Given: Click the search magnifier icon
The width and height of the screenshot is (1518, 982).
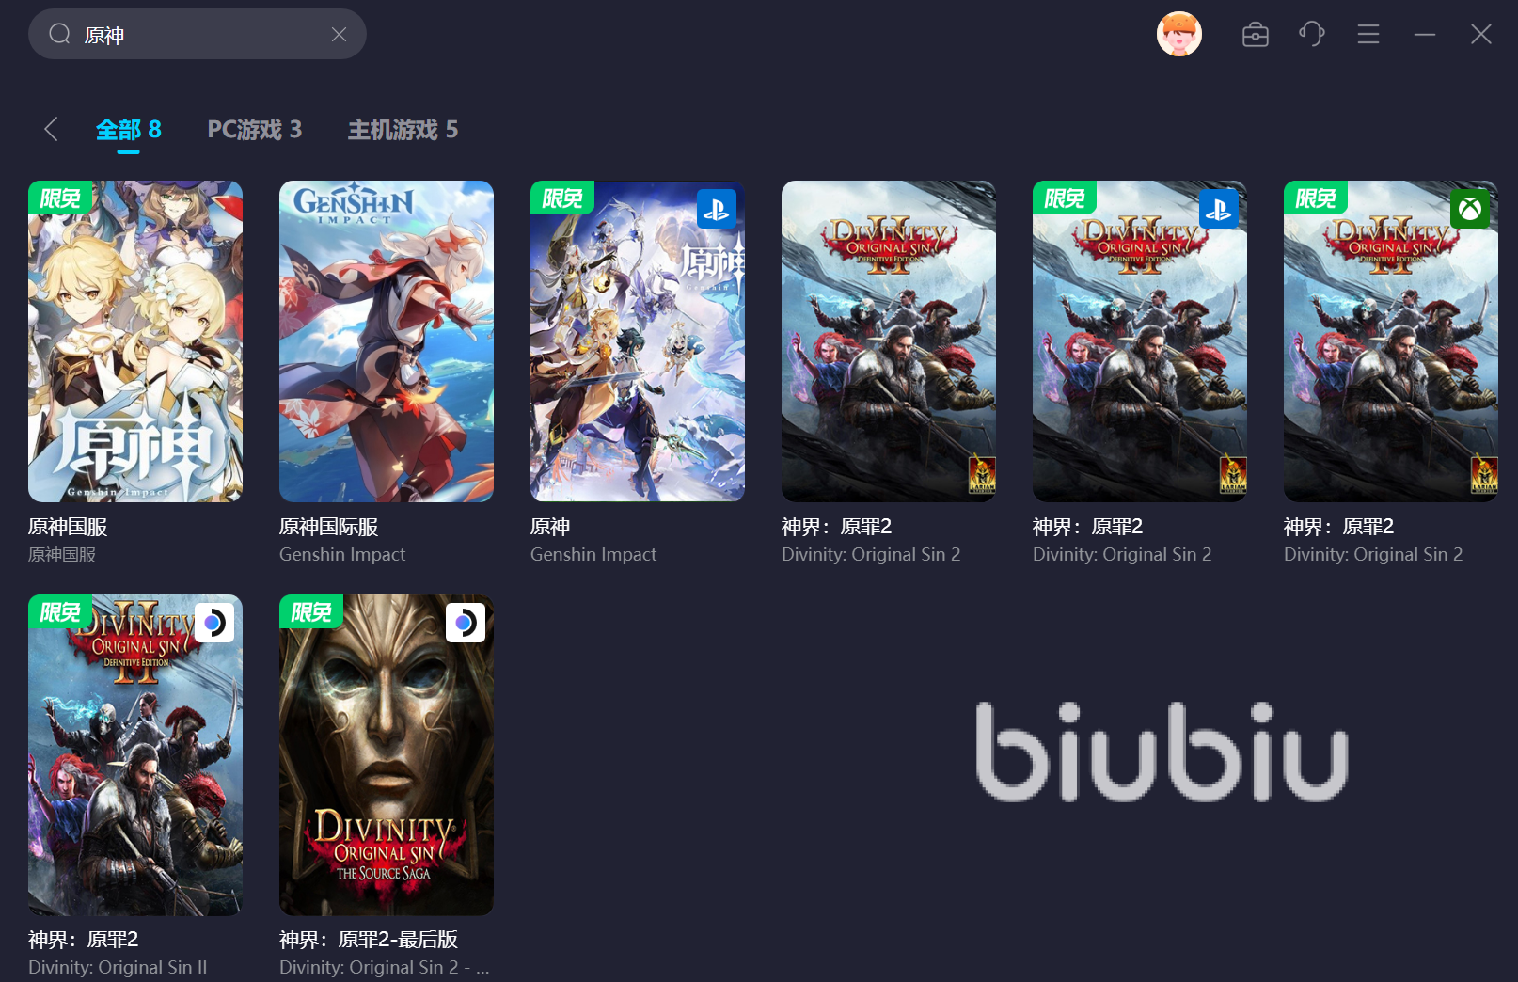Looking at the screenshot, I should (60, 35).
